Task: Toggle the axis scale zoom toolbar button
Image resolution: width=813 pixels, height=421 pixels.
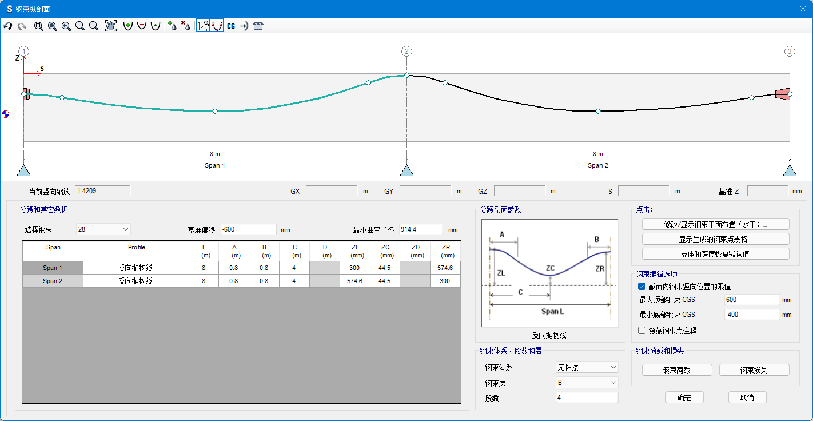Action: 203,26
